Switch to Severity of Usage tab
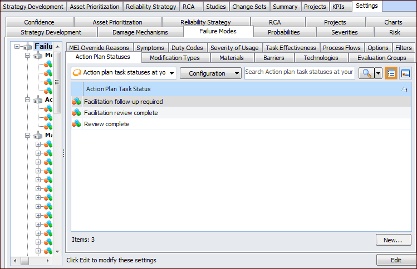Image resolution: width=417 pixels, height=269 pixels. pos(234,48)
